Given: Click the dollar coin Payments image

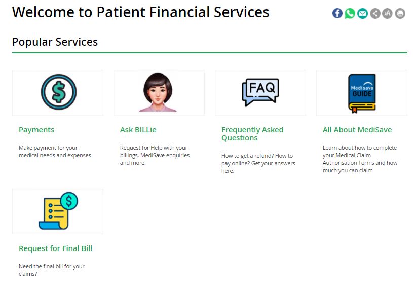Looking at the screenshot, I should pos(59,92).
